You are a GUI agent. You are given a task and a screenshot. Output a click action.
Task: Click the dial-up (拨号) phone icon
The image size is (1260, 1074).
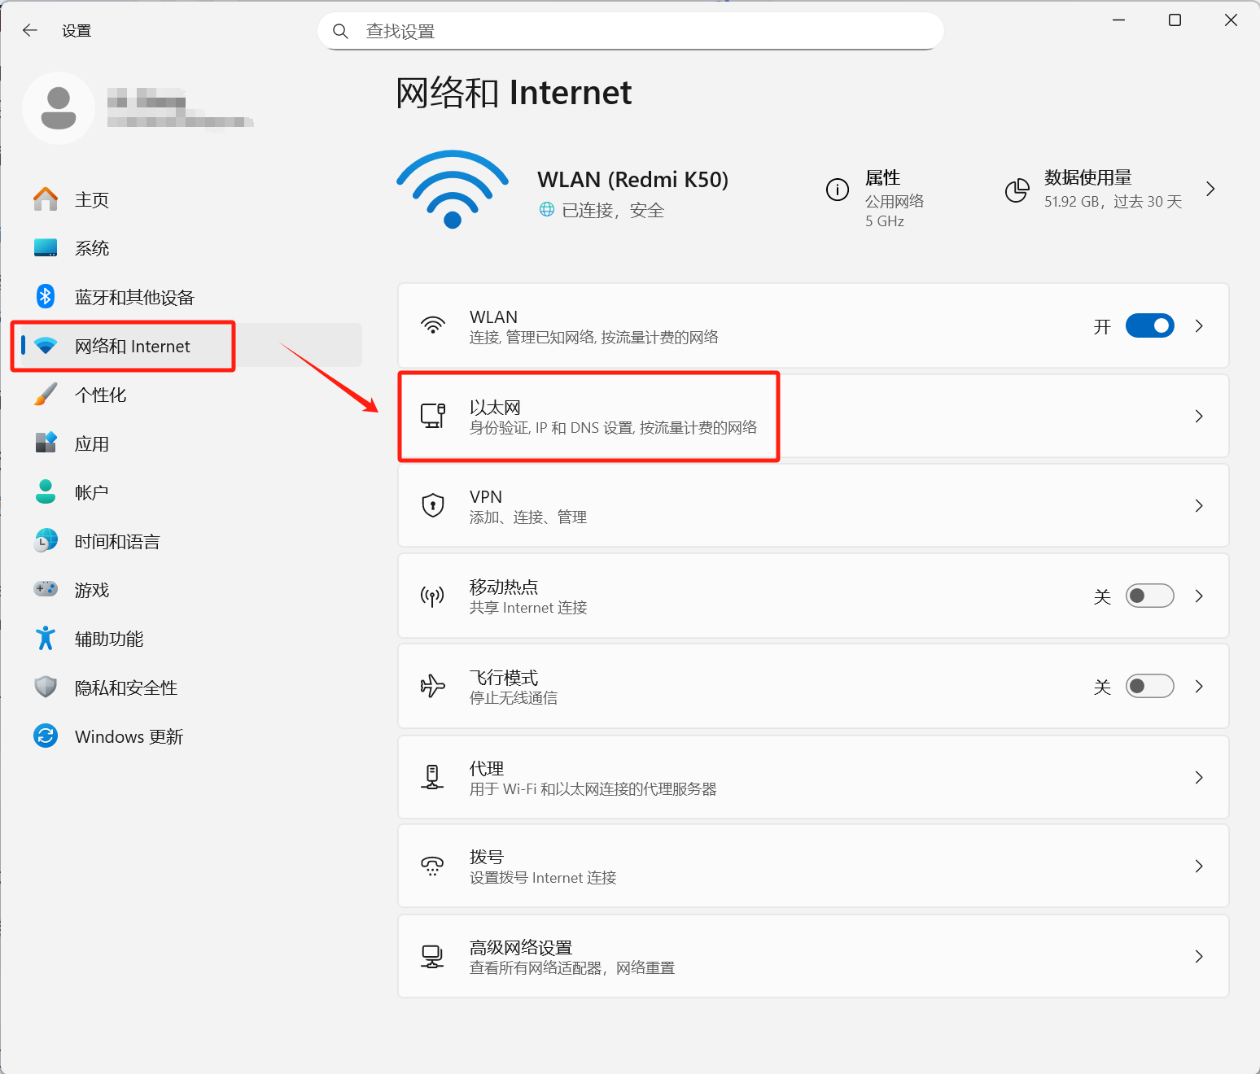[x=432, y=866]
